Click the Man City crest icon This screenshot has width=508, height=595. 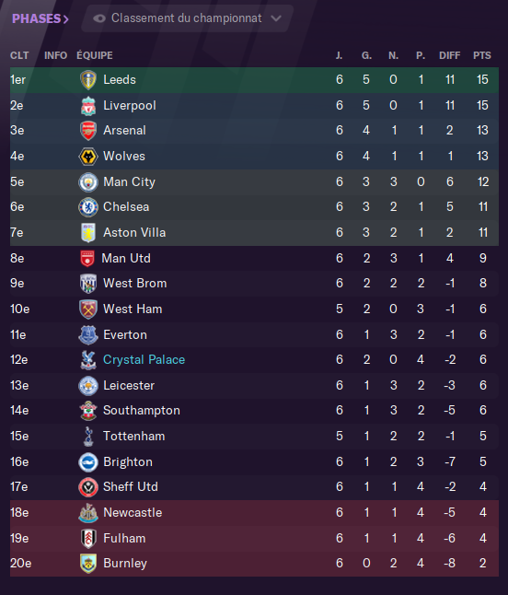click(x=88, y=182)
